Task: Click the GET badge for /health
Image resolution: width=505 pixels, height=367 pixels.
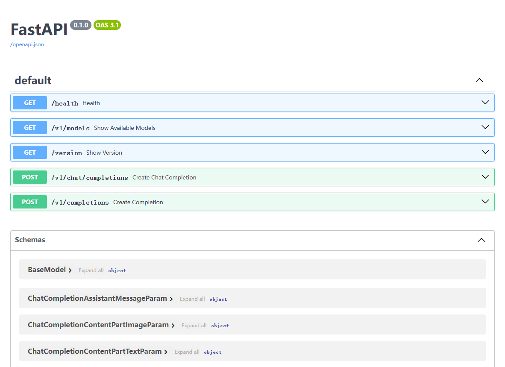Action: click(x=30, y=103)
